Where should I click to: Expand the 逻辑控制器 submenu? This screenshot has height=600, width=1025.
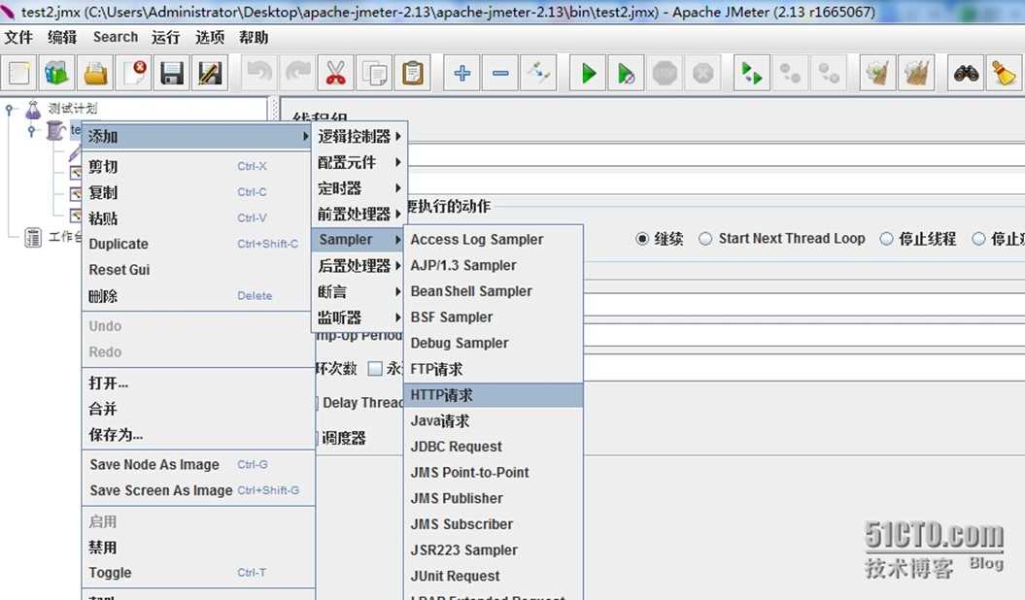tap(359, 137)
